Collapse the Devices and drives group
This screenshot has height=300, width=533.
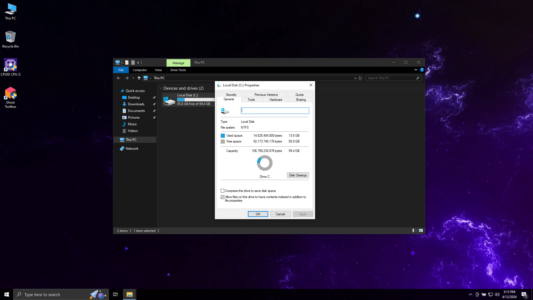coord(161,88)
